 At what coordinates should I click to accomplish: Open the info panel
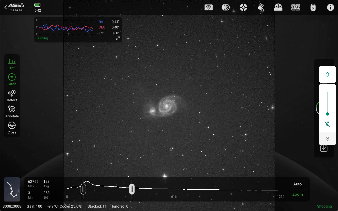pos(330,7)
